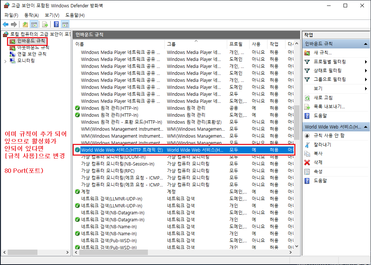Select 아웃바운드 규칙 in the tree
The height and width of the screenshot is (265, 371).
[x=33, y=48]
